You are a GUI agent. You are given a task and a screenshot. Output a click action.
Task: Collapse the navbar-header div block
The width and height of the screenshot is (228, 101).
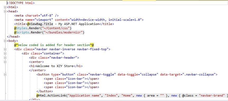5,58
